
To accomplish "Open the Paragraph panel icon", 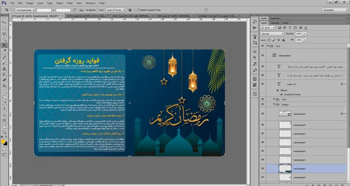I will click(255, 58).
